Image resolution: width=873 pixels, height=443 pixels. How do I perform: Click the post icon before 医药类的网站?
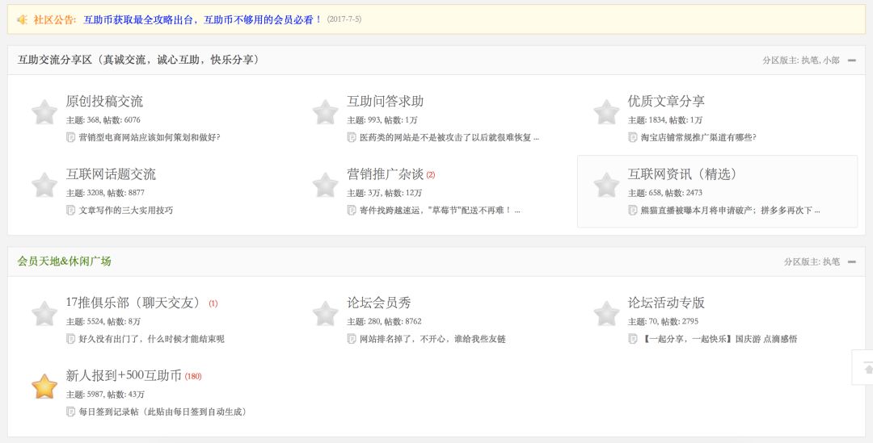pyautogui.click(x=352, y=137)
